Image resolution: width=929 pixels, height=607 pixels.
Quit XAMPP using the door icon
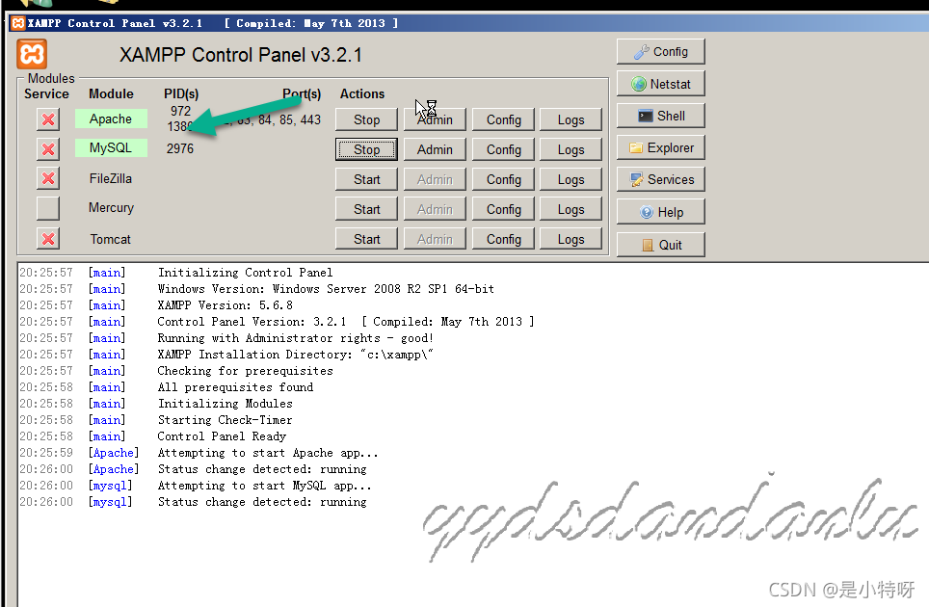click(x=660, y=245)
